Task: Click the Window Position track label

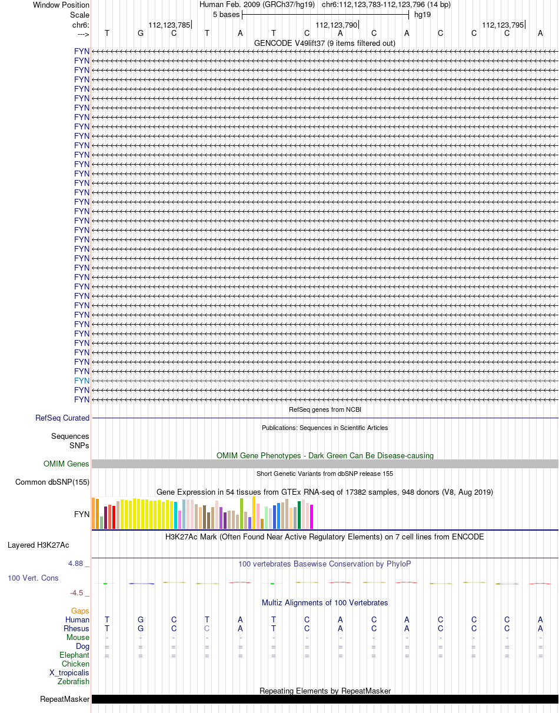Action: click(61, 5)
